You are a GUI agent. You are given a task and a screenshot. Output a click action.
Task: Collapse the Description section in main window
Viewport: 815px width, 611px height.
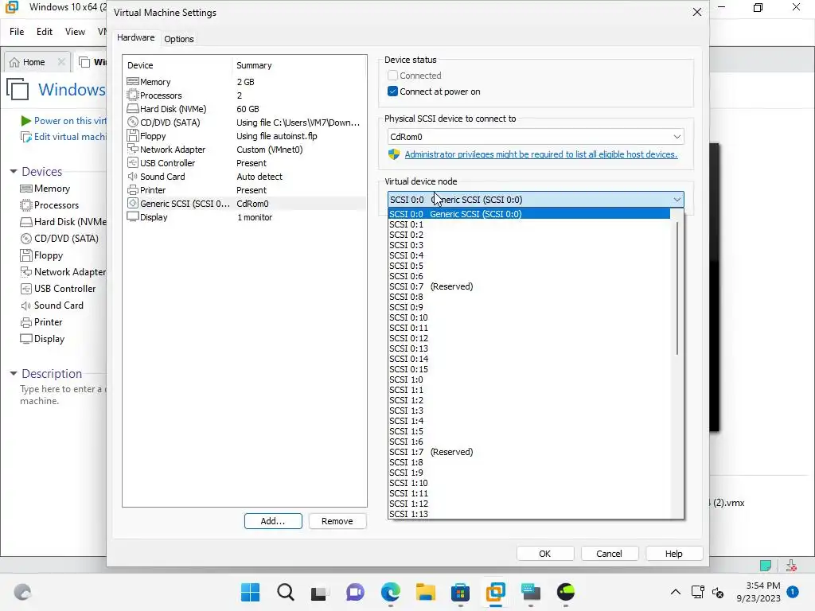click(x=14, y=373)
